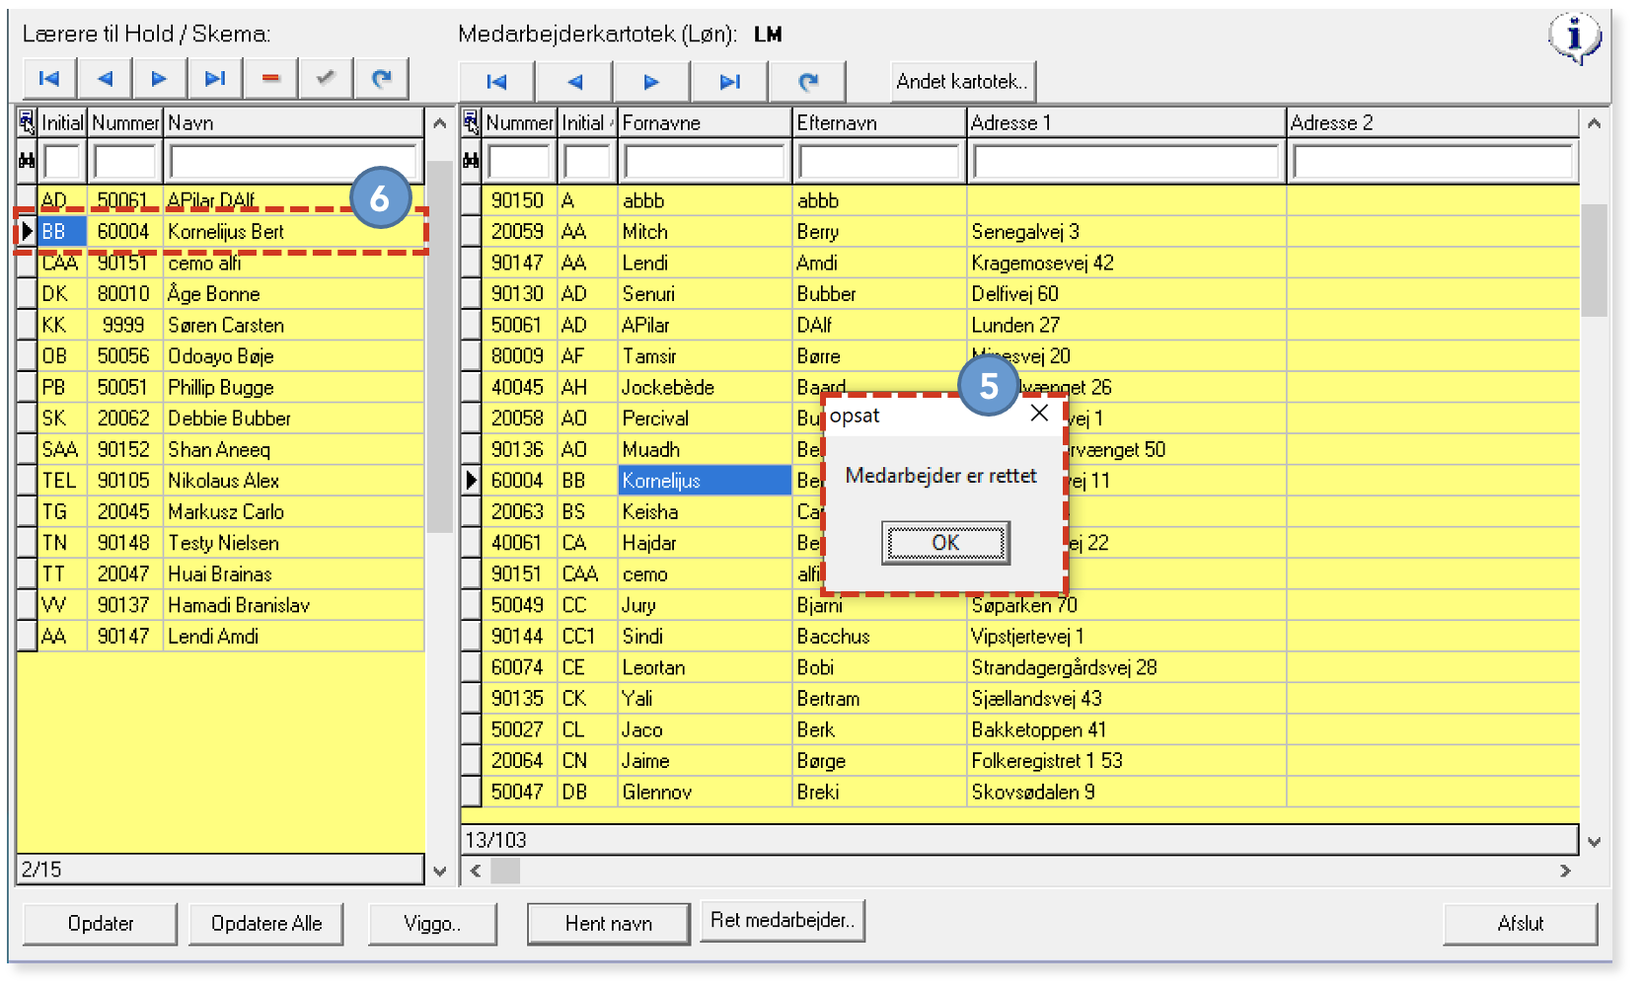Viewport: 1644px width, 991px height.
Task: Refresh the Lærere til Hold list
Action: click(x=381, y=79)
